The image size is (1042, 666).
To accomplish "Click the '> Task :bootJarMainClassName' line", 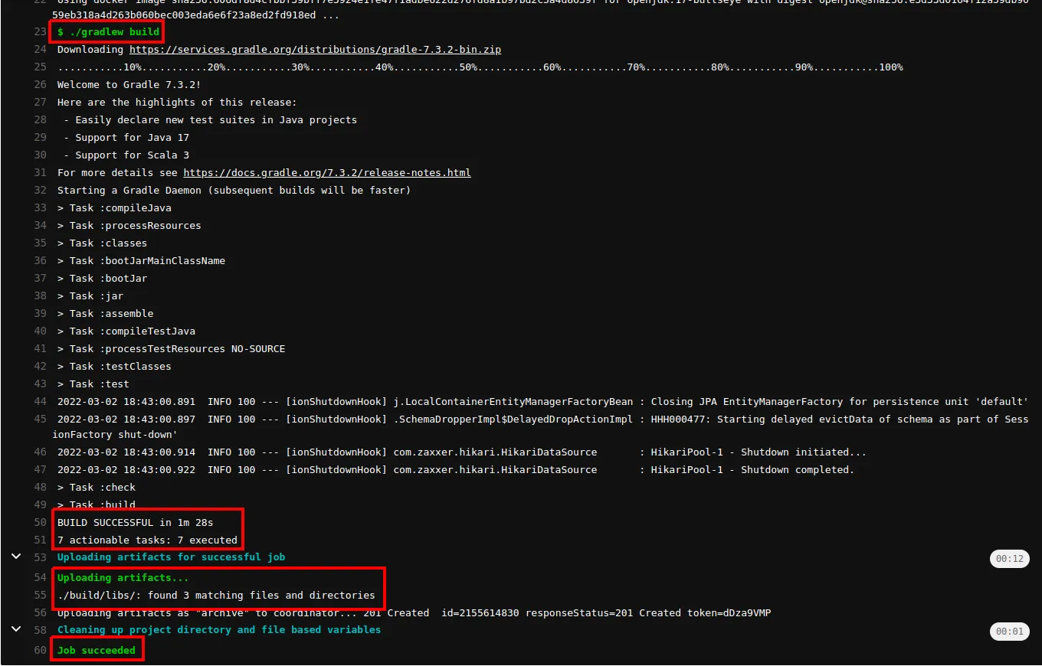I will click(142, 261).
